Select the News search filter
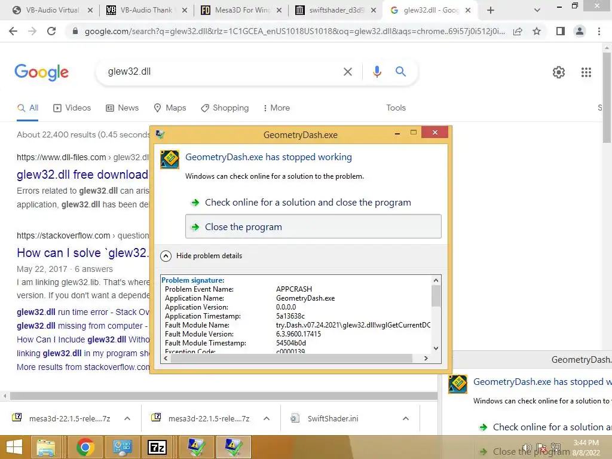This screenshot has height=459, width=612. (122, 108)
